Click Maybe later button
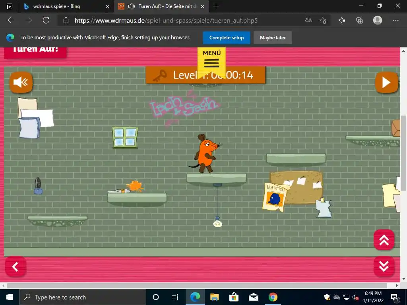The image size is (407, 305). tap(273, 38)
